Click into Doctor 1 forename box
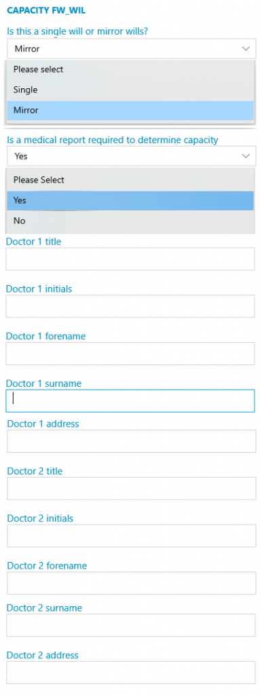This screenshot has width=260, height=695. tap(130, 353)
